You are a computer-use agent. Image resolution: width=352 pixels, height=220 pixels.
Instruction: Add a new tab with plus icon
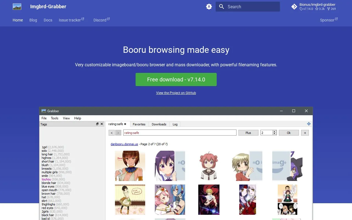tap(309, 124)
